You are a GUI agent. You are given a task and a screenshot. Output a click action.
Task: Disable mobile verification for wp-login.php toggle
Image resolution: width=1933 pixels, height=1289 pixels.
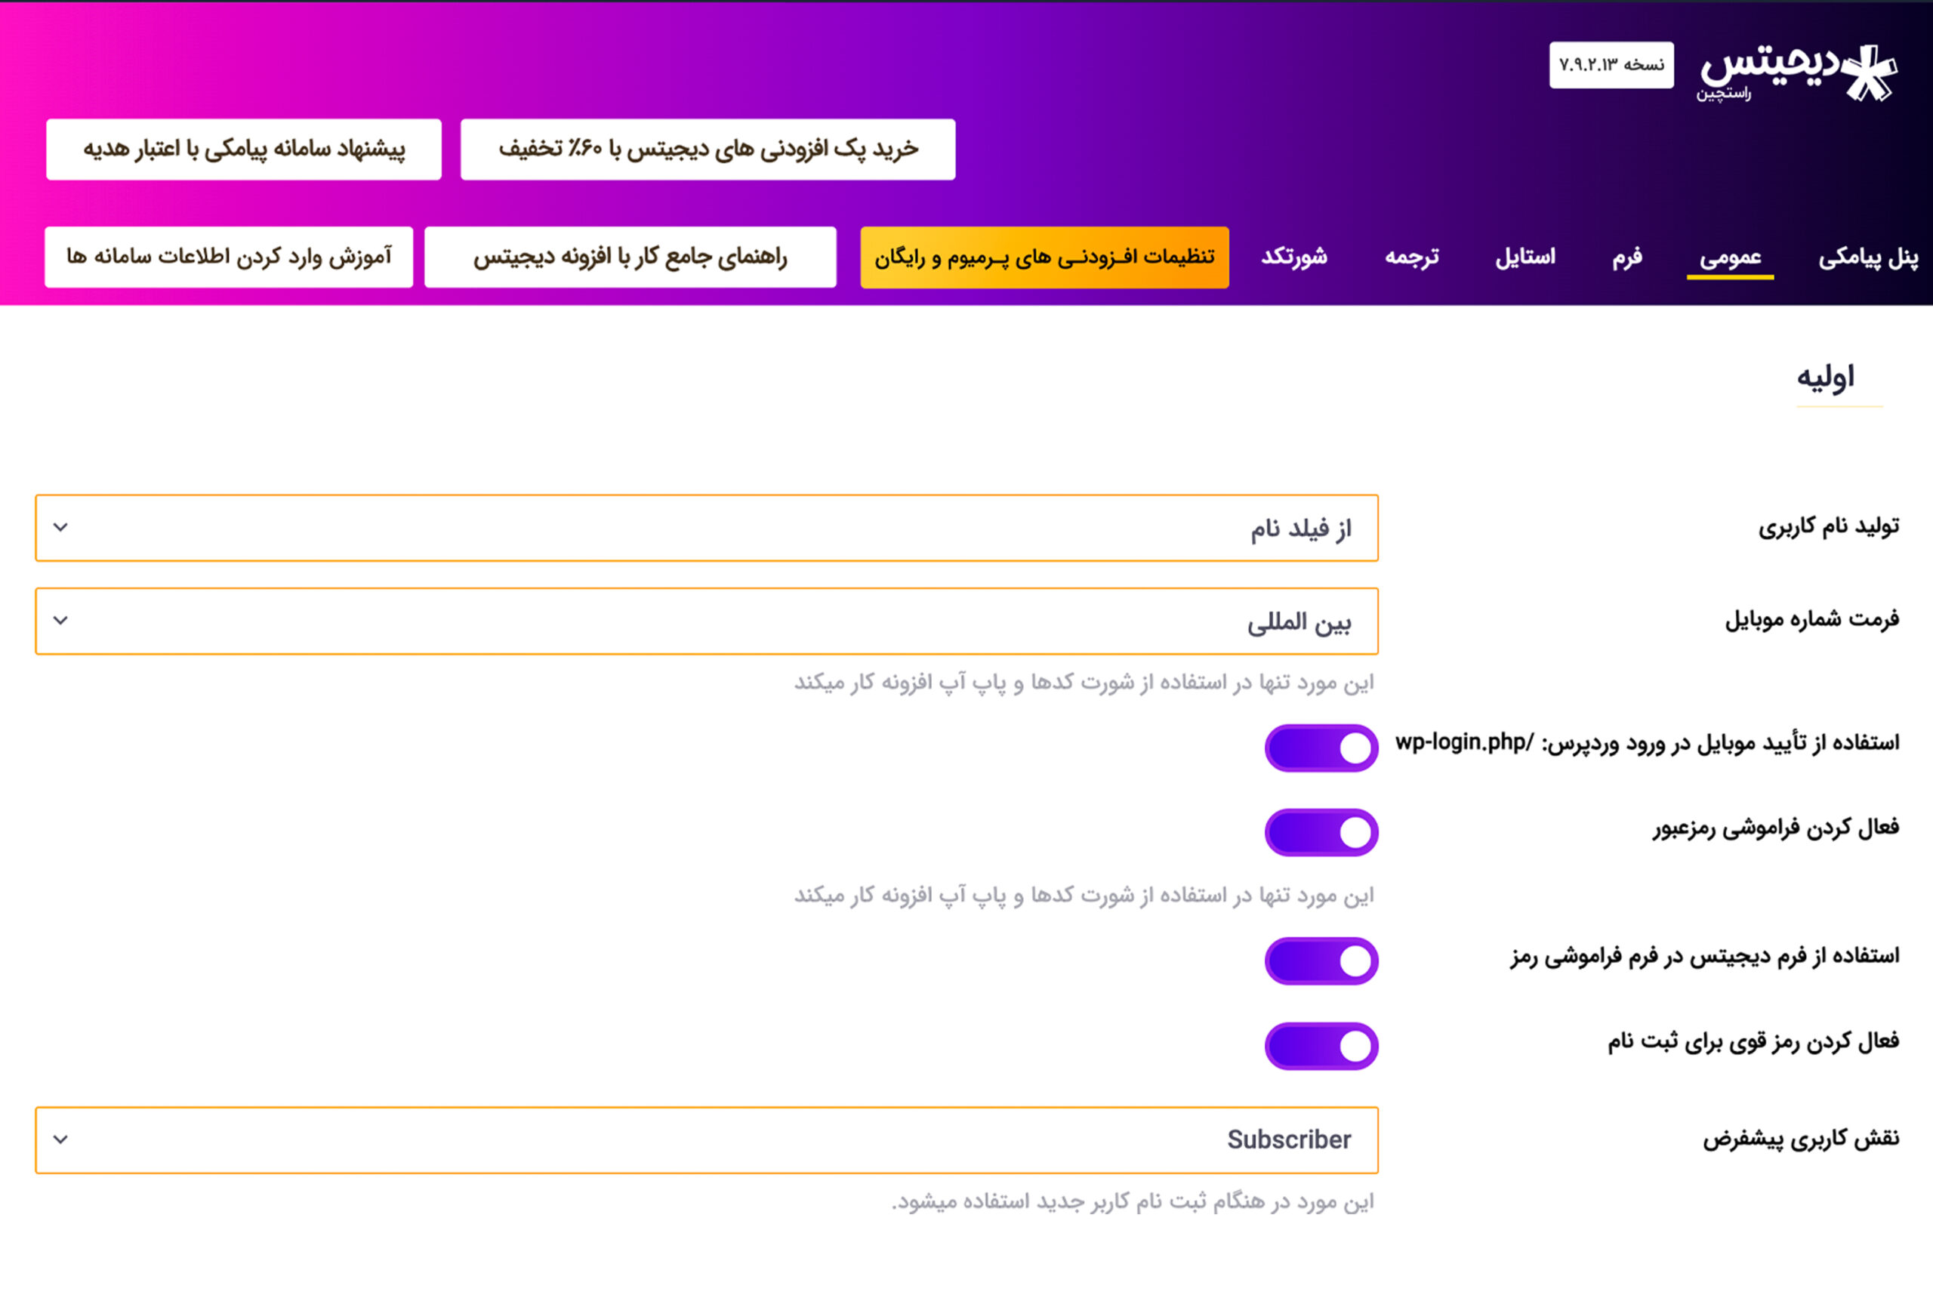[1321, 748]
